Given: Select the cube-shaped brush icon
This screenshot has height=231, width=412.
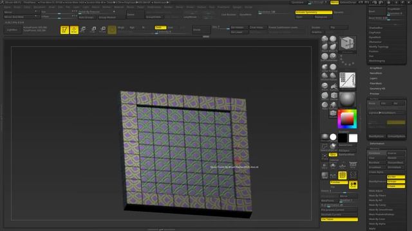Looking at the screenshot, I should 334,96.
